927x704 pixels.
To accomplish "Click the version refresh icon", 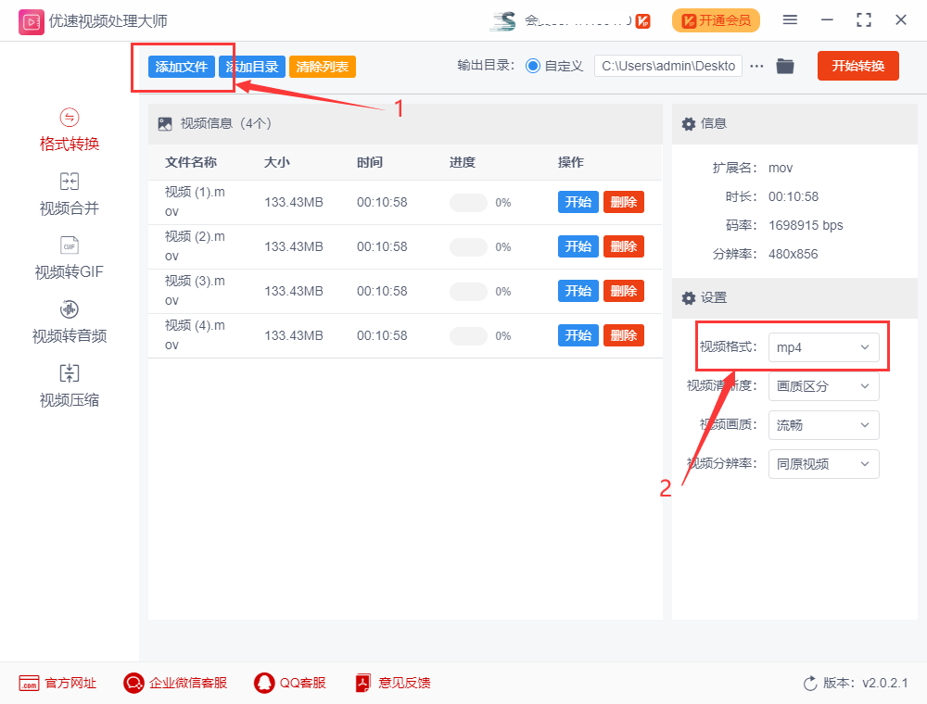I will pyautogui.click(x=810, y=684).
